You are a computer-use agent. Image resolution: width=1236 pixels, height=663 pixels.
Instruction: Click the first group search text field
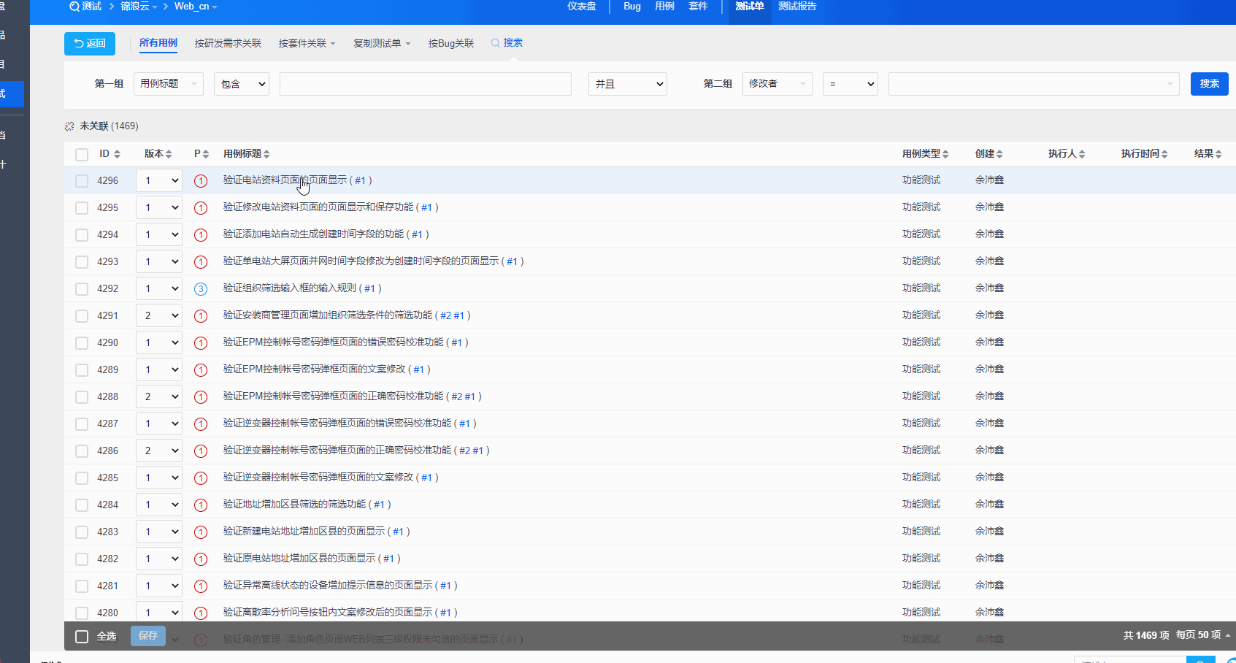coord(425,84)
